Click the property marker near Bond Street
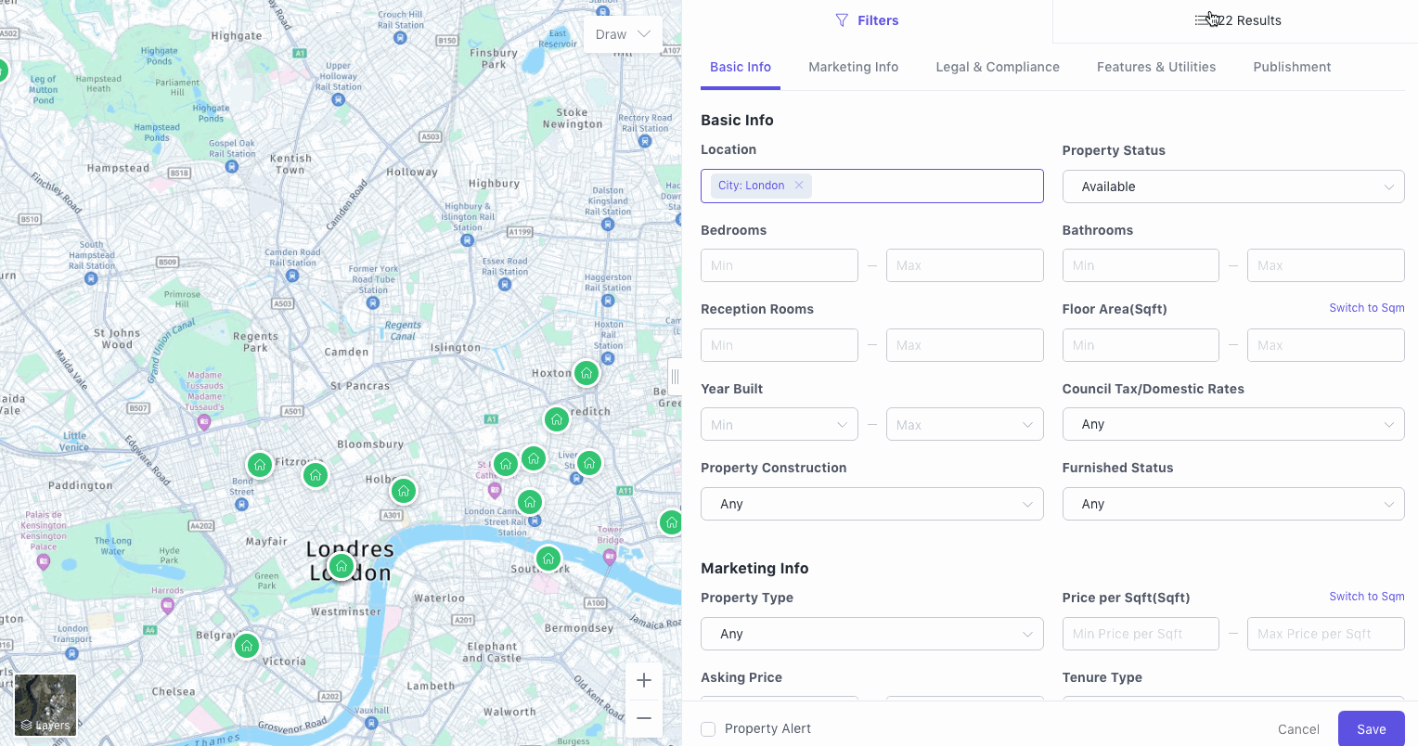Viewport: 1418px width, 746px height. pos(260,465)
